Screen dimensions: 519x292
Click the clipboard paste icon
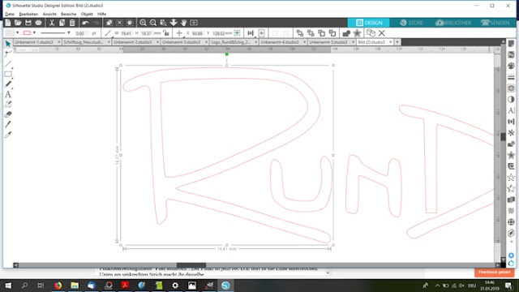coord(72,23)
